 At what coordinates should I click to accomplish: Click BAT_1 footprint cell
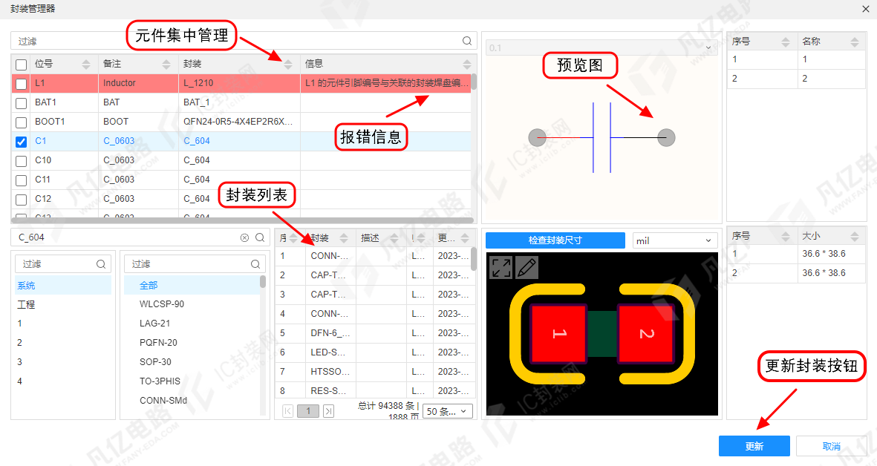[x=239, y=102]
